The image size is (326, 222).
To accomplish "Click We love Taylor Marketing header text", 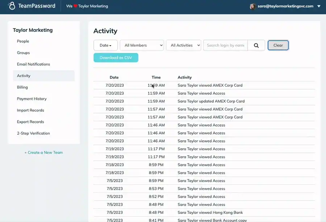I will 87,6.
